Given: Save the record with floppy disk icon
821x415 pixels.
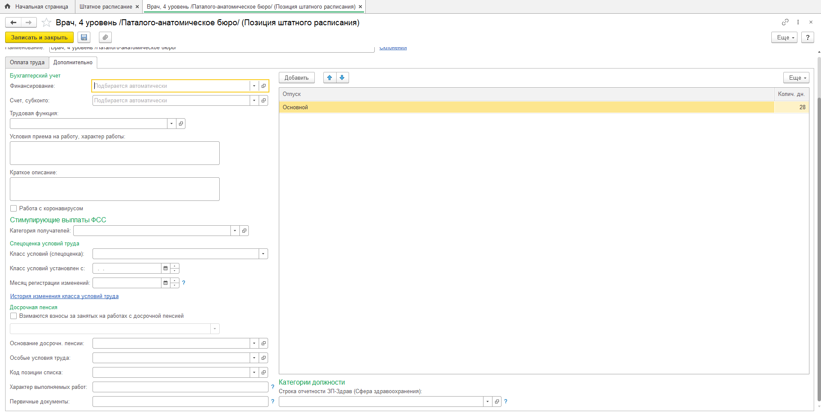Looking at the screenshot, I should coord(84,37).
